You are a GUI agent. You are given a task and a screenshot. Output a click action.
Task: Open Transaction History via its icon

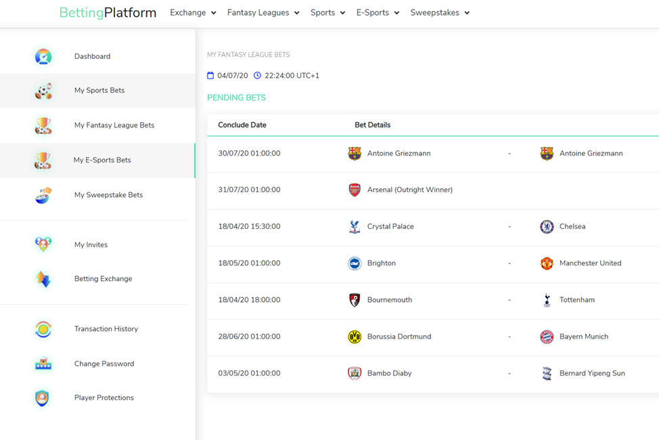[x=43, y=329]
